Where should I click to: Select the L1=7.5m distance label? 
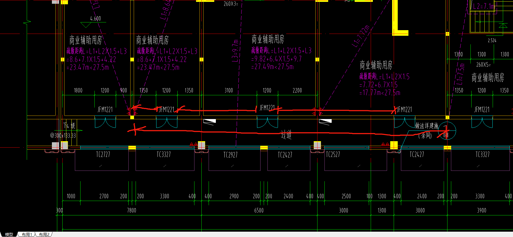tap(460, 74)
